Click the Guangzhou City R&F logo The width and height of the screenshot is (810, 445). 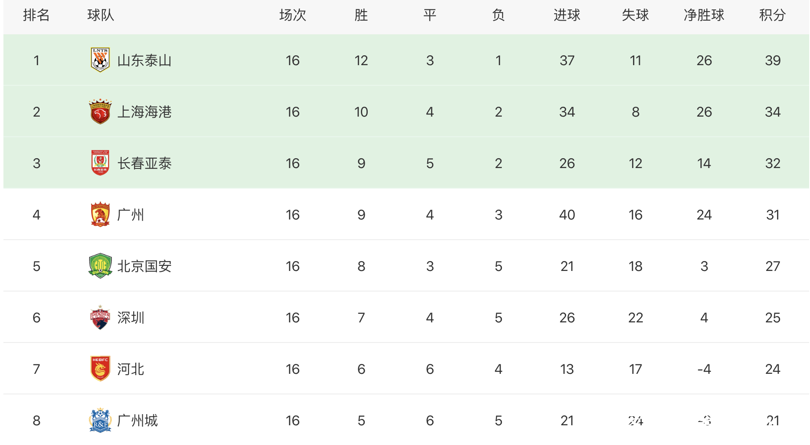pyautogui.click(x=100, y=420)
